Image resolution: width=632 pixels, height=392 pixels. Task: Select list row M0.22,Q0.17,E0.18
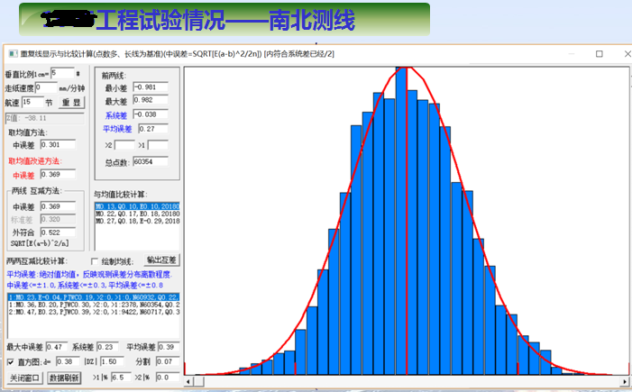pos(137,214)
